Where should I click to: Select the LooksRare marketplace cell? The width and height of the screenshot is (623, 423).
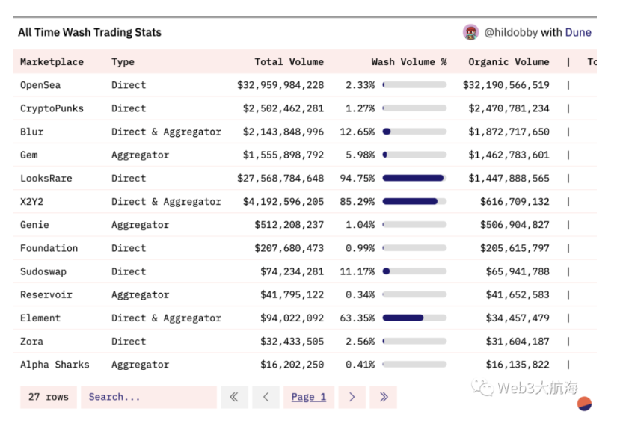click(46, 179)
